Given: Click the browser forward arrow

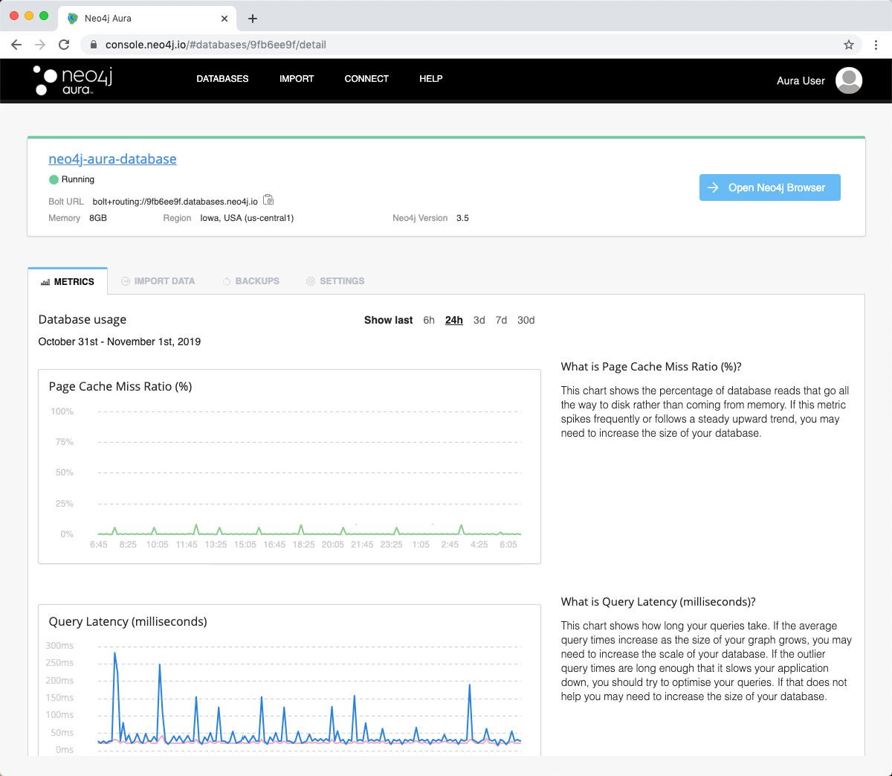Looking at the screenshot, I should [40, 45].
